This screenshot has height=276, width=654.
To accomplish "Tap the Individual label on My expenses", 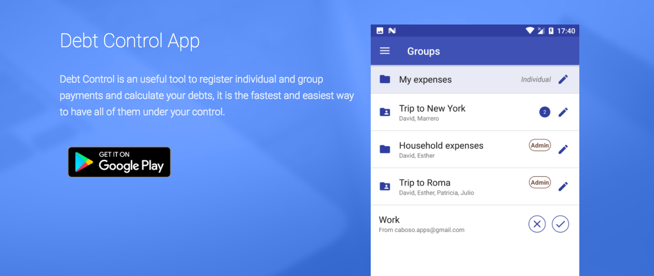I will coord(536,79).
